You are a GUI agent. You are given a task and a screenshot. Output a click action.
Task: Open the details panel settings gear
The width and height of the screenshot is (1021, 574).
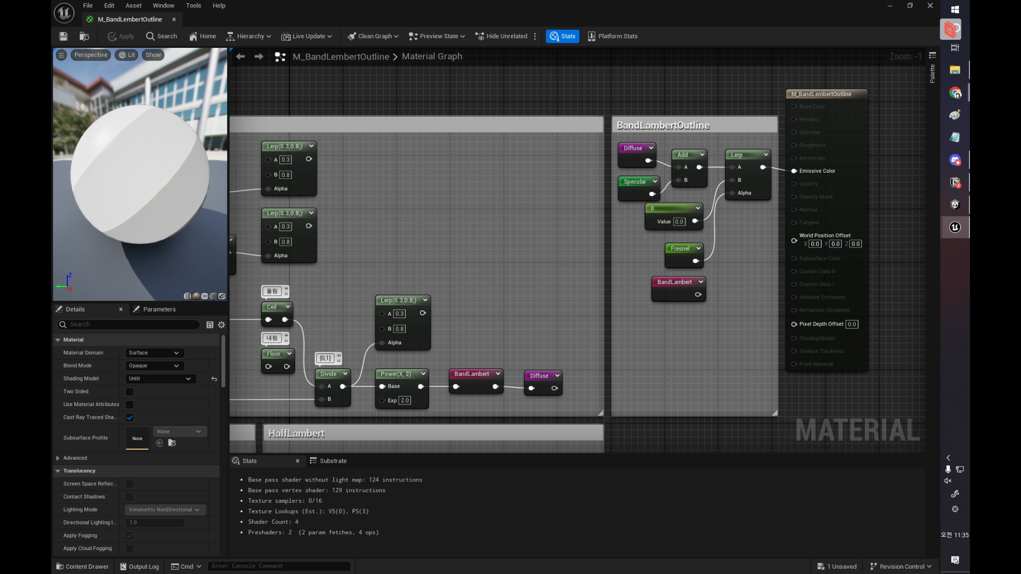222,325
